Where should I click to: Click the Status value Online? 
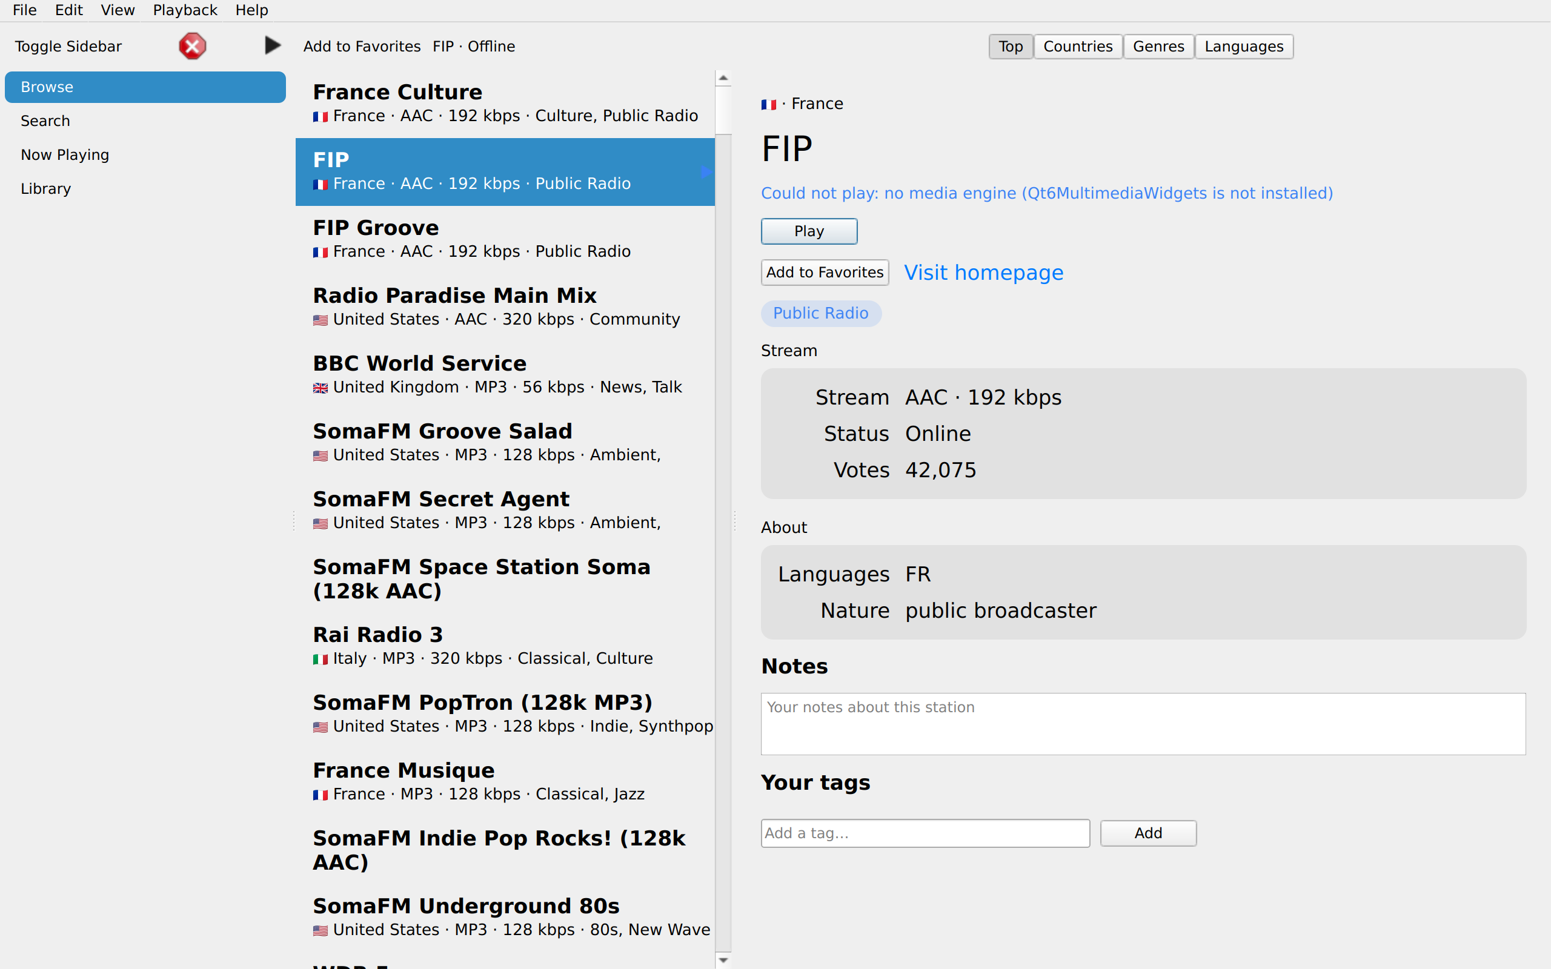coord(938,434)
